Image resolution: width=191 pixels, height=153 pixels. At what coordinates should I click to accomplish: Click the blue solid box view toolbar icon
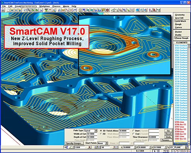(x=137, y=10)
